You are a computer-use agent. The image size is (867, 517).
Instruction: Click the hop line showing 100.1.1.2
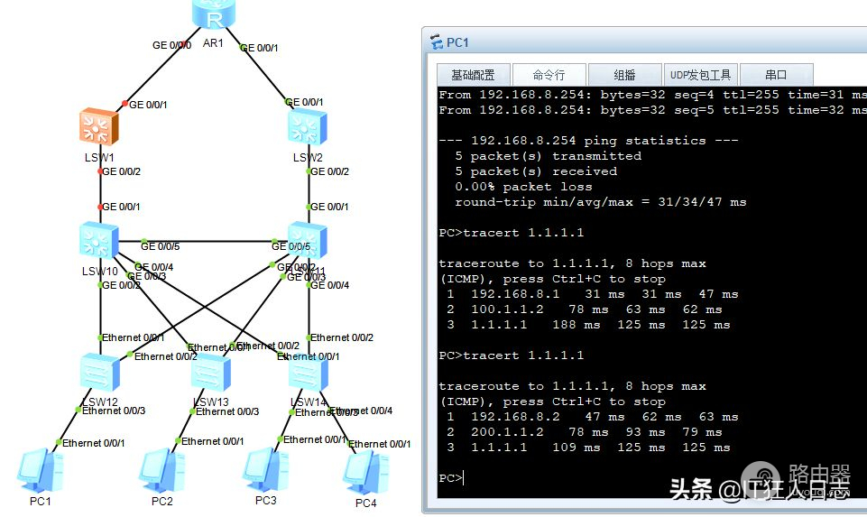click(x=585, y=309)
